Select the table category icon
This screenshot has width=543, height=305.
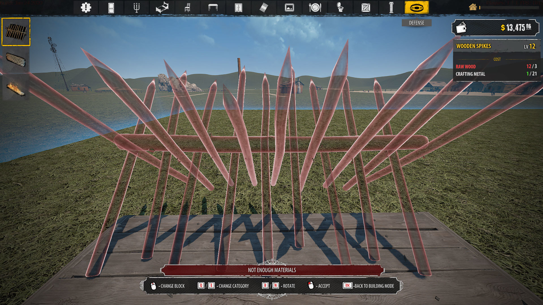pyautogui.click(x=213, y=7)
